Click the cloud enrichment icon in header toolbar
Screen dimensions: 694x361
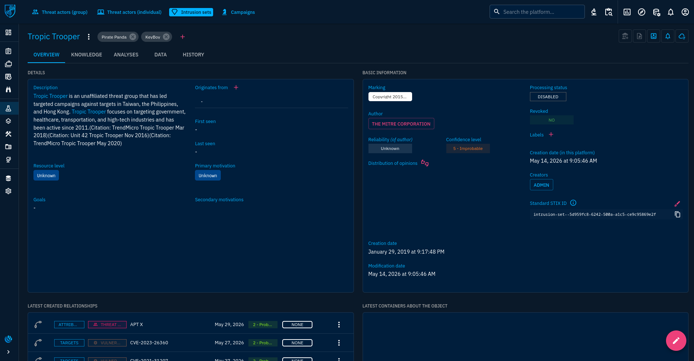tap(682, 36)
